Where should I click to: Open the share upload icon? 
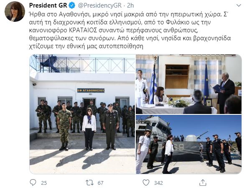tap(203, 182)
